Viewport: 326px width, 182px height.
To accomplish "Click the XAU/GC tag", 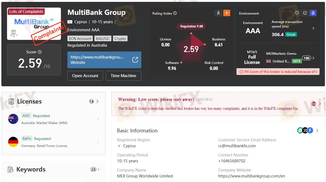I will pyautogui.click(x=103, y=39).
